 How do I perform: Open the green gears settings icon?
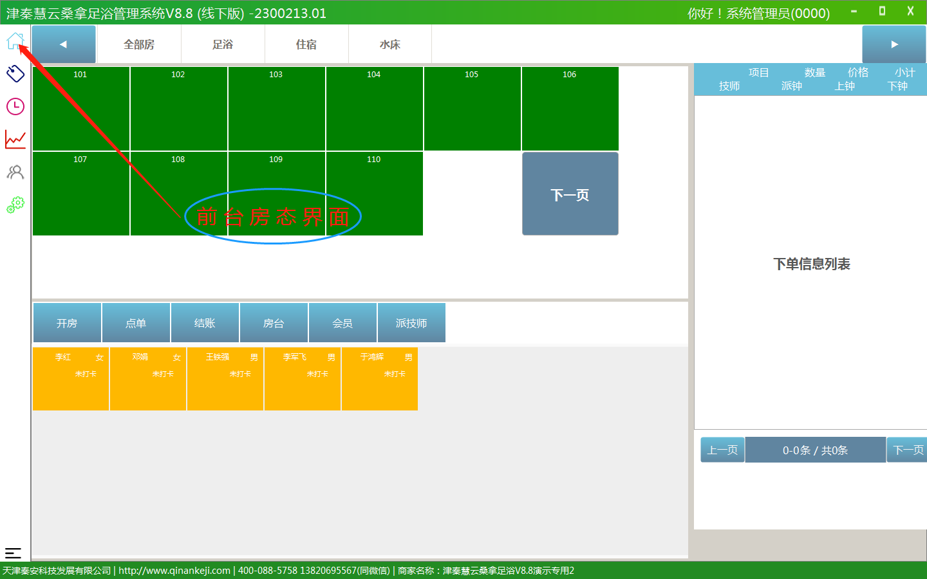[x=15, y=205]
